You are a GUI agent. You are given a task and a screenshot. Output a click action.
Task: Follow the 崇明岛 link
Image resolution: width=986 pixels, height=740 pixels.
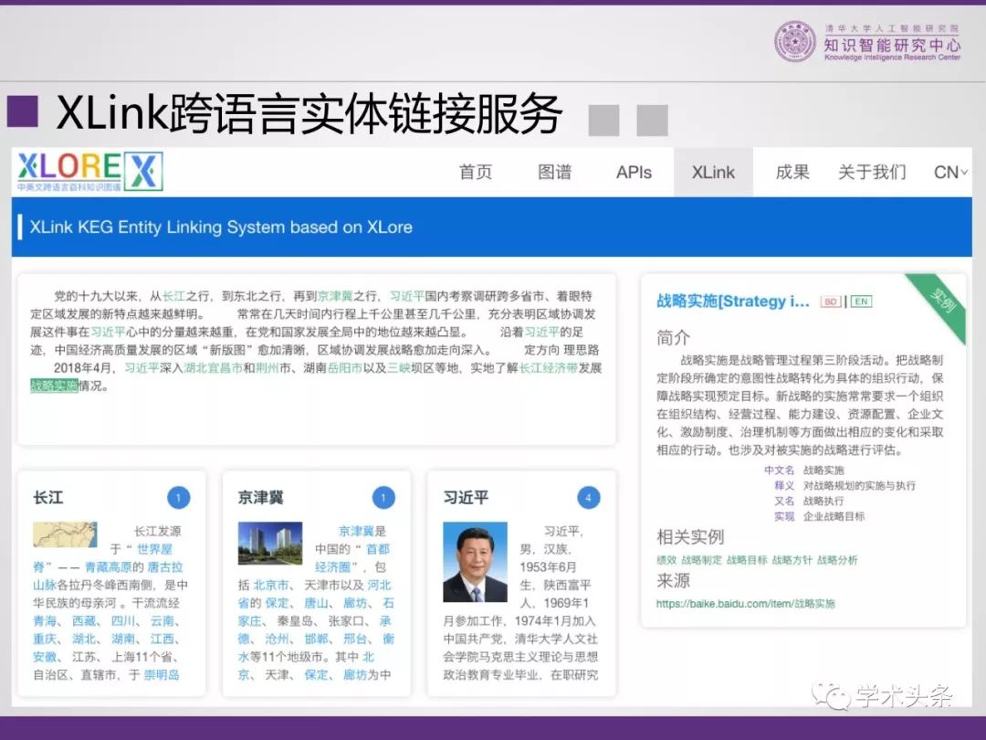tap(162, 674)
